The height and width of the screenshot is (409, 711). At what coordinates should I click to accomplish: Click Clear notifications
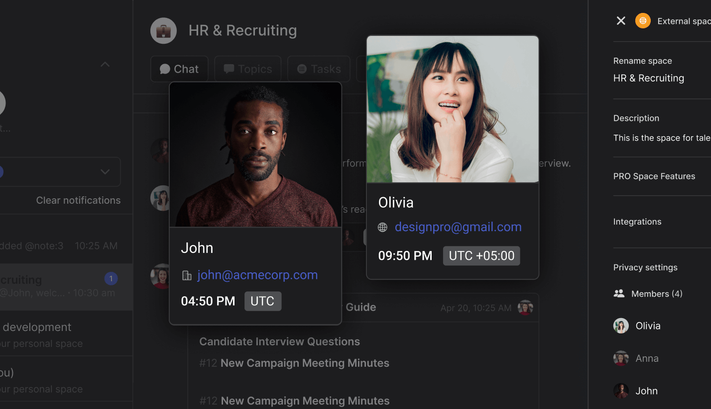coord(78,200)
